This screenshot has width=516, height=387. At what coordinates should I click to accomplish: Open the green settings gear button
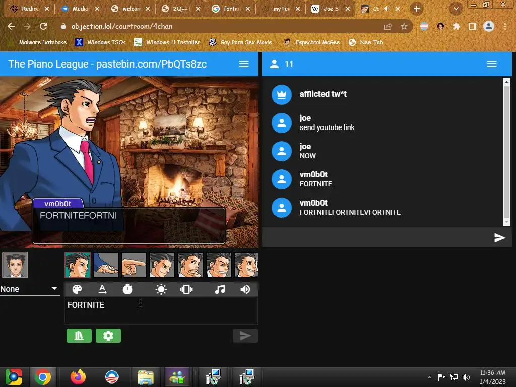point(108,336)
